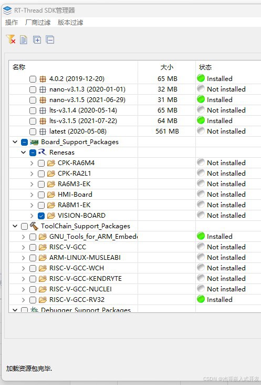The width and height of the screenshot is (261, 385).
Task: Check the HMI-Board checkbox
Action: tap(41, 195)
